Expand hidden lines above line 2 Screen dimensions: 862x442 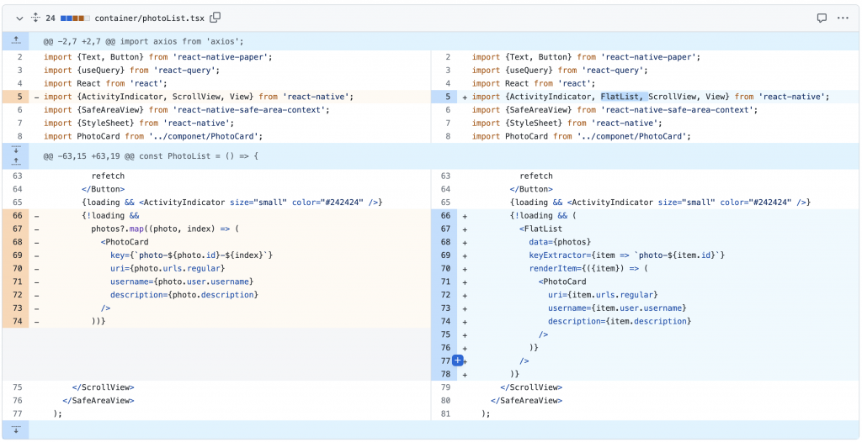[x=16, y=40]
